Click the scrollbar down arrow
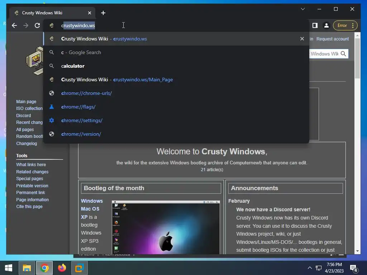This screenshot has width=367, height=275. pos(357,251)
